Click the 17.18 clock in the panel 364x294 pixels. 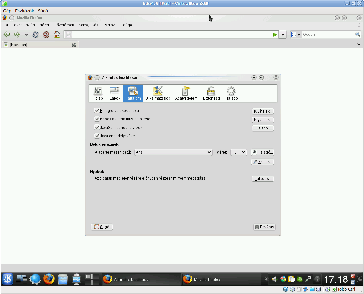pos(336,279)
